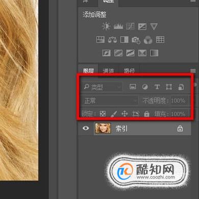The image size is (199, 199).
Task: Add a Black & White adjustment
Action: point(125,40)
